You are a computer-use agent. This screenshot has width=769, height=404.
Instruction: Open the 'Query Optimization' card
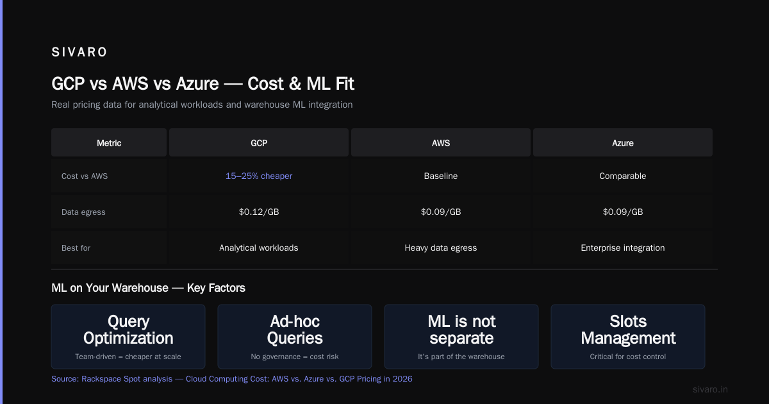click(x=128, y=337)
